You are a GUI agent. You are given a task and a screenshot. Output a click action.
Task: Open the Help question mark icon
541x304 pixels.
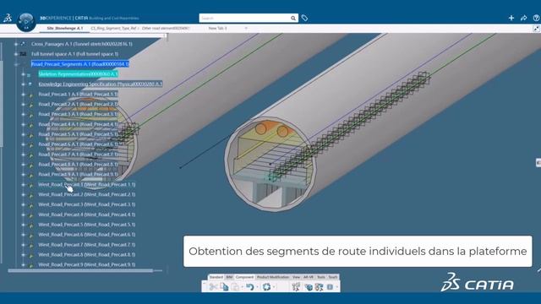(536, 18)
